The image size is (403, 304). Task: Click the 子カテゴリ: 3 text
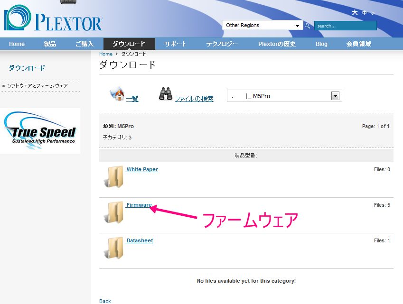click(117, 138)
